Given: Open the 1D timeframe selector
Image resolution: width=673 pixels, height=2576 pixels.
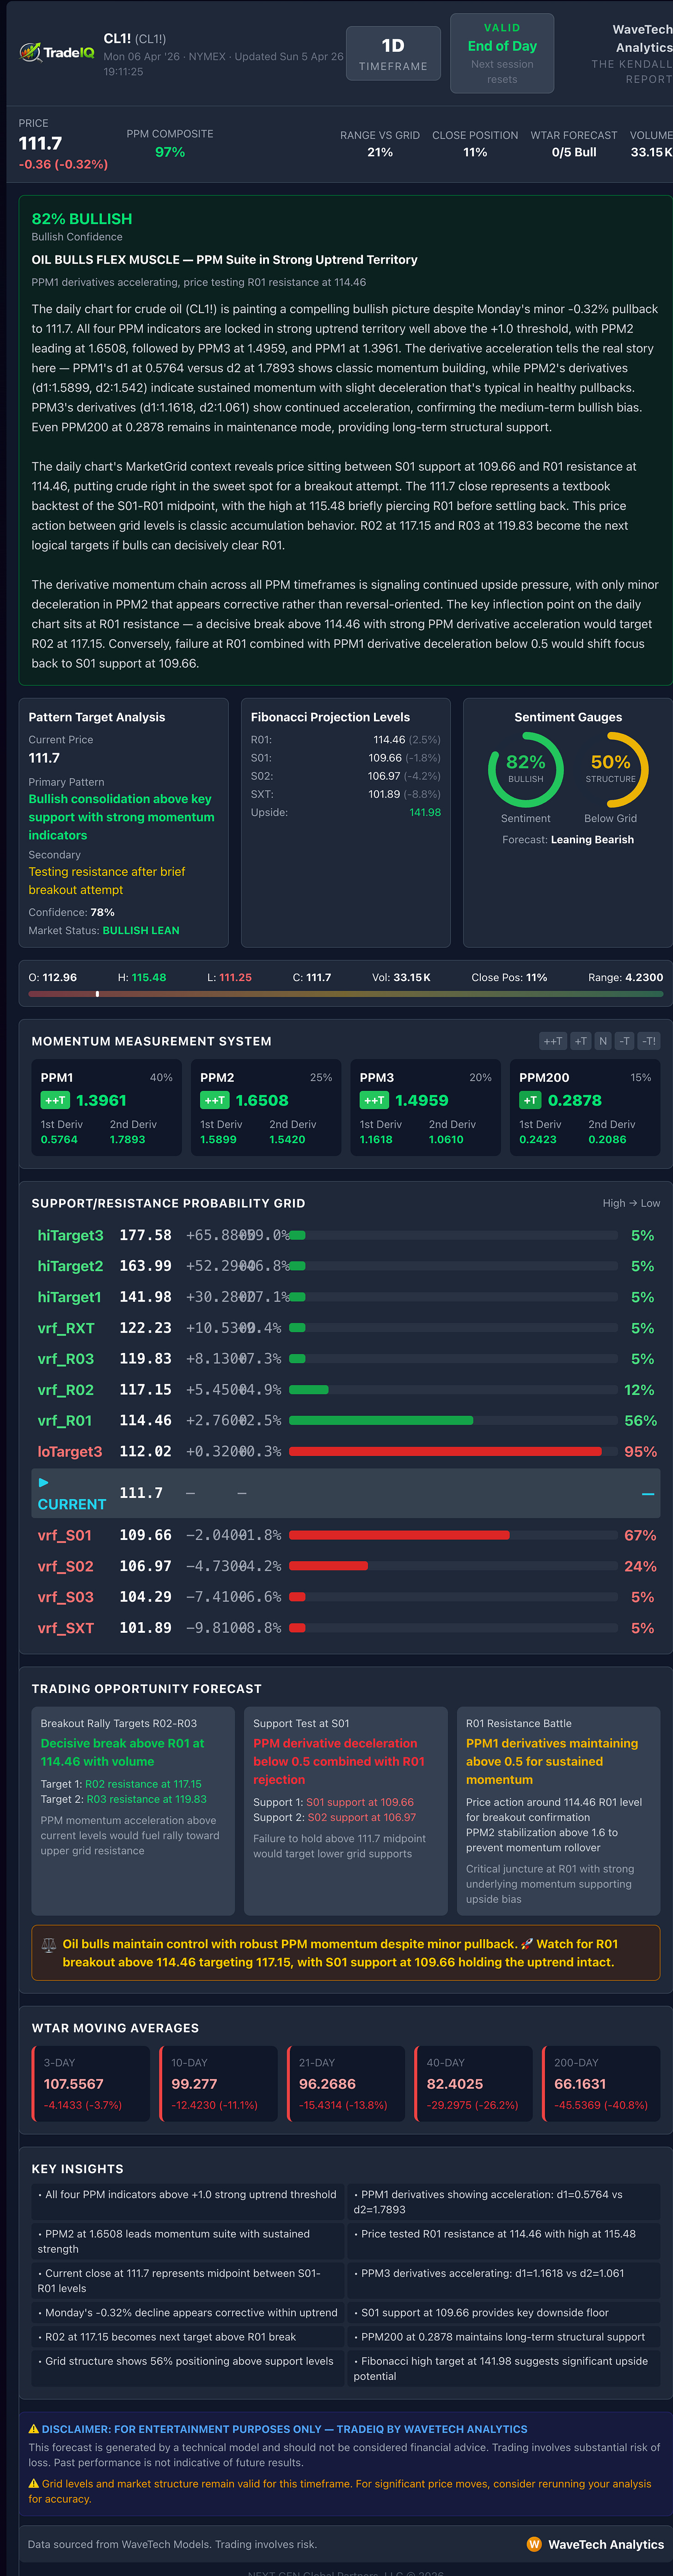Looking at the screenshot, I should (393, 54).
